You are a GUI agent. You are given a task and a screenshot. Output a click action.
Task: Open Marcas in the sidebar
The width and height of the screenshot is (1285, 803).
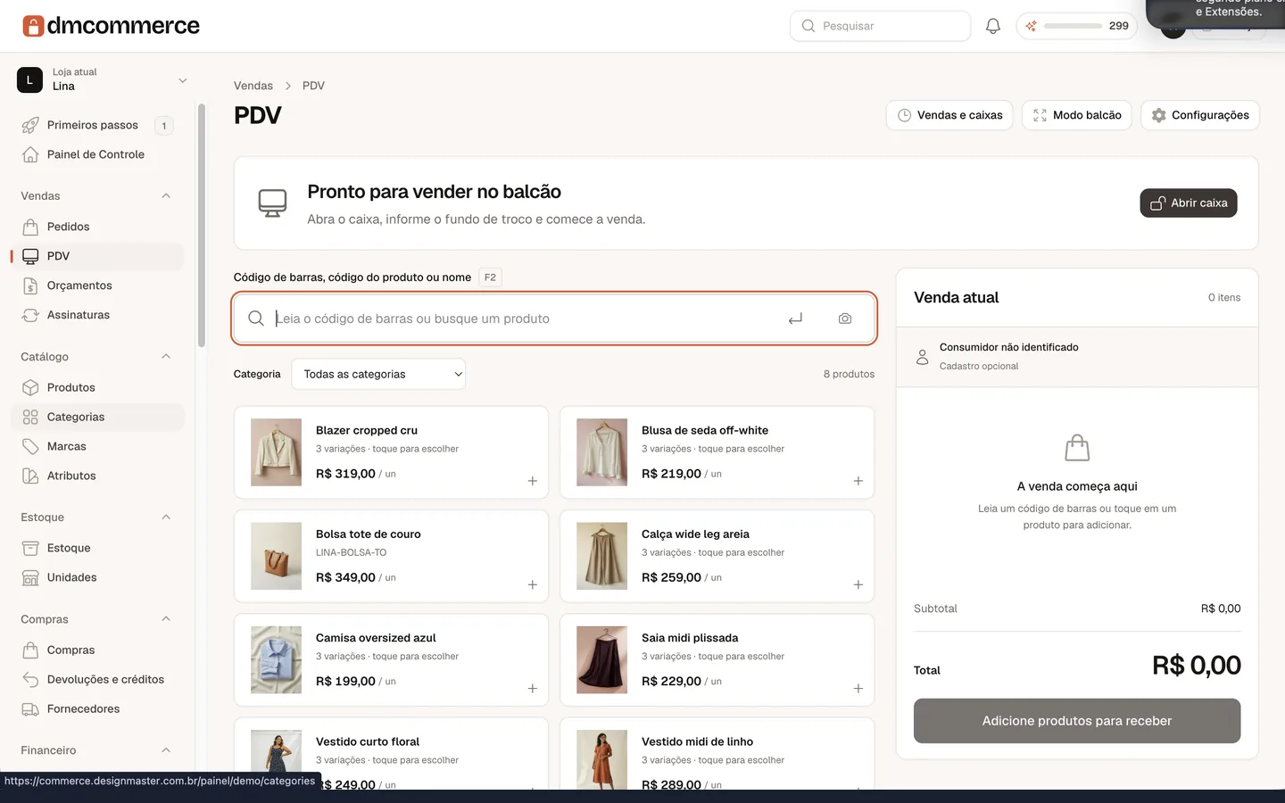pos(97,446)
